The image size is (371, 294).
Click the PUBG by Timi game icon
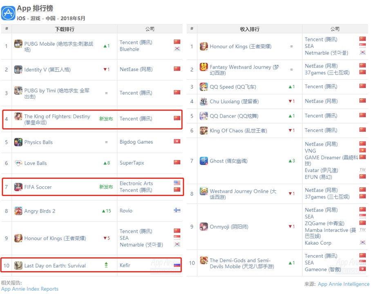18,91
